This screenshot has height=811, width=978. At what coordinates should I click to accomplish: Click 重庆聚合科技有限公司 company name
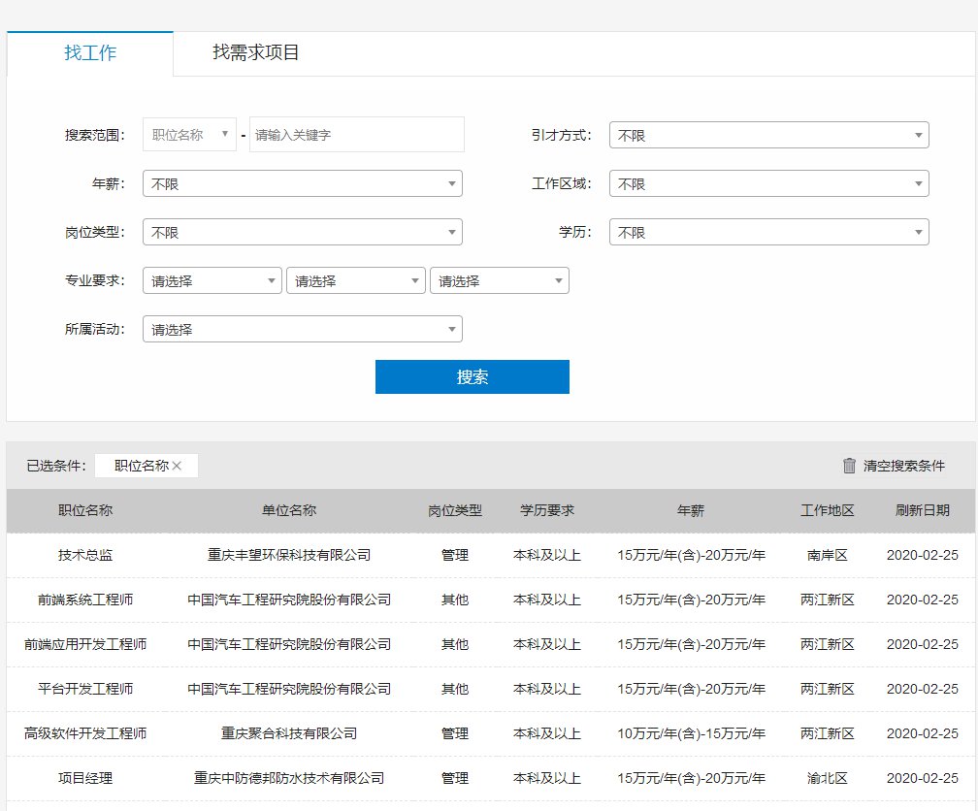click(289, 733)
